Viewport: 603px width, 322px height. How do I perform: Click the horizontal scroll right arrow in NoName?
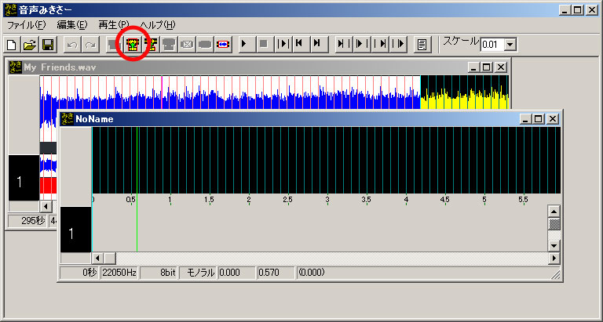coord(554,258)
